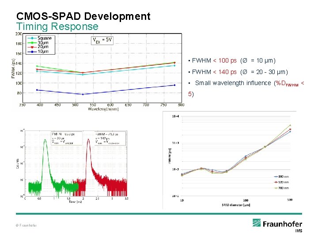Click the 10µm blue data point at 520 nm
Screen dimensions: 318x238
(83, 94)
